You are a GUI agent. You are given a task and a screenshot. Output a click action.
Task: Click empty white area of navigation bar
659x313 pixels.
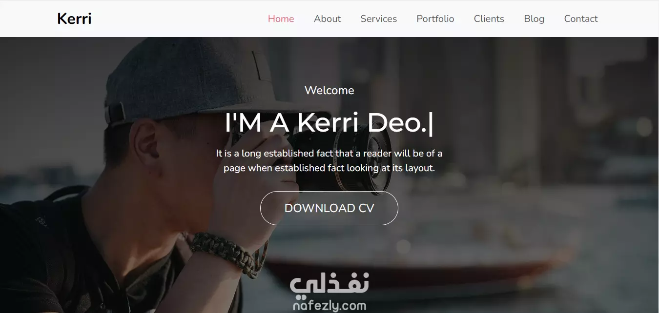click(x=176, y=19)
